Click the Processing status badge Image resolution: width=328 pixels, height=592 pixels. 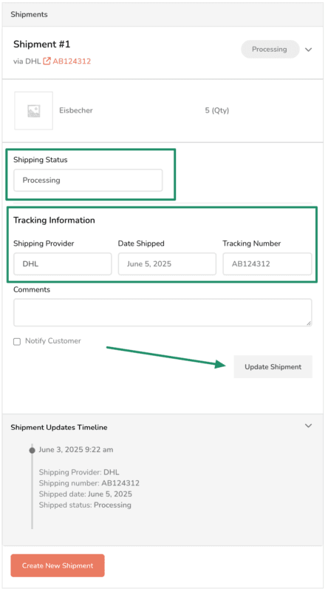[270, 49]
